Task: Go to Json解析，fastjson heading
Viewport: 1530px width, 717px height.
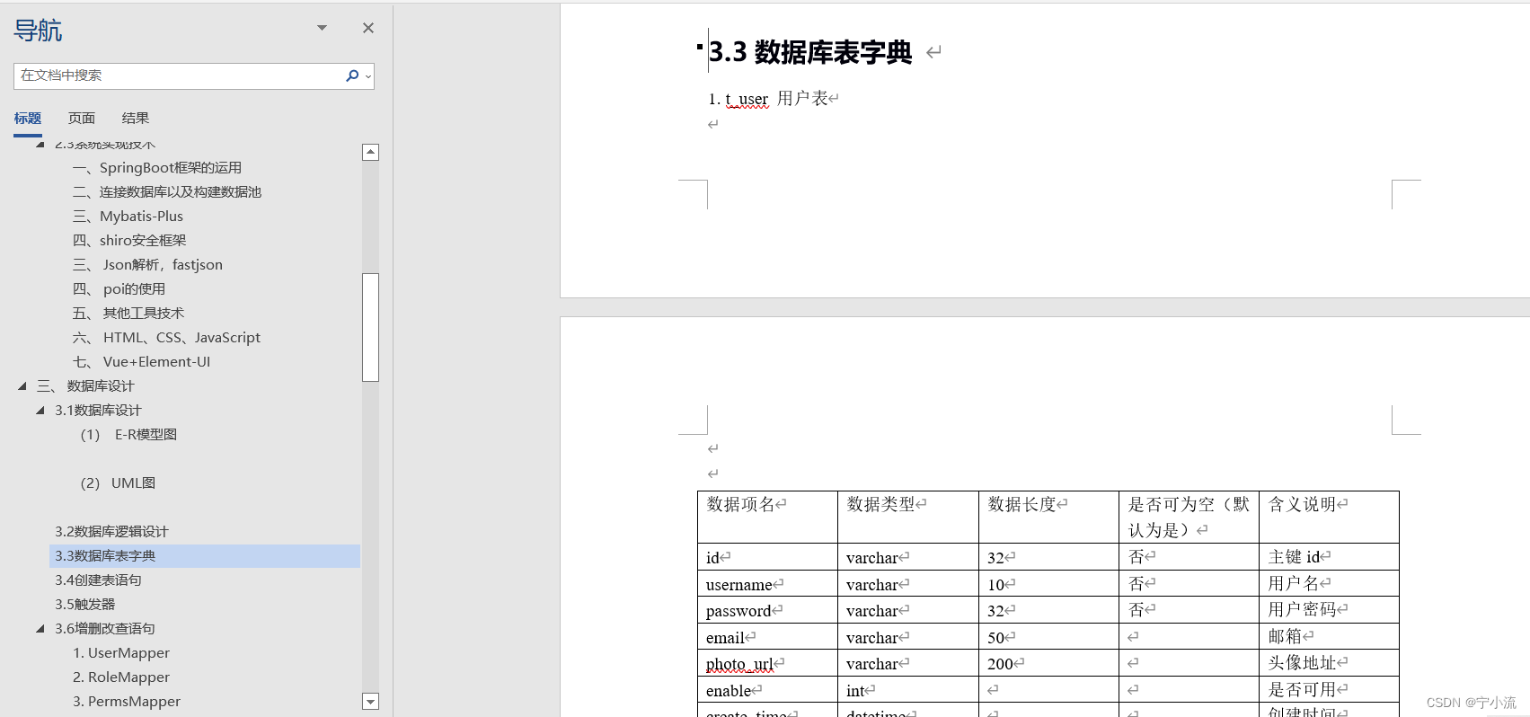Action: pyautogui.click(x=147, y=264)
